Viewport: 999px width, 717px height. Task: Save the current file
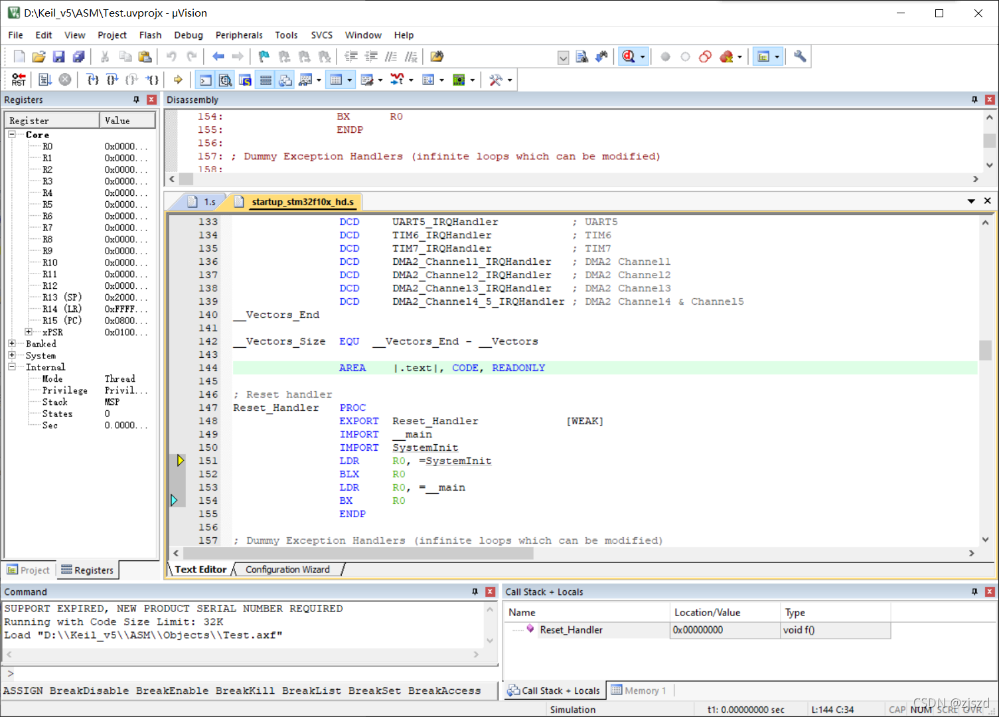[x=58, y=57]
